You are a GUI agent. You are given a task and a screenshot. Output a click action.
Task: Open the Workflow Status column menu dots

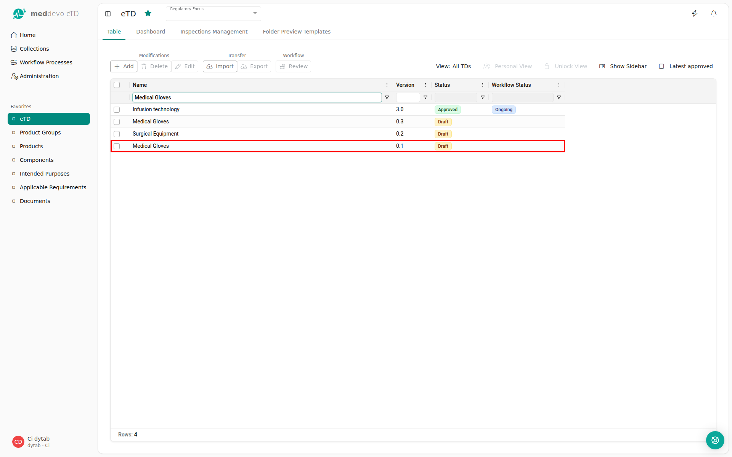pyautogui.click(x=559, y=85)
